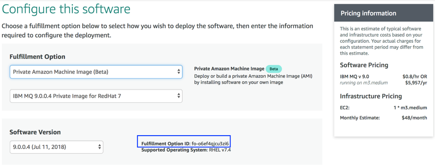Click the Configure this software heading

click(x=66, y=9)
